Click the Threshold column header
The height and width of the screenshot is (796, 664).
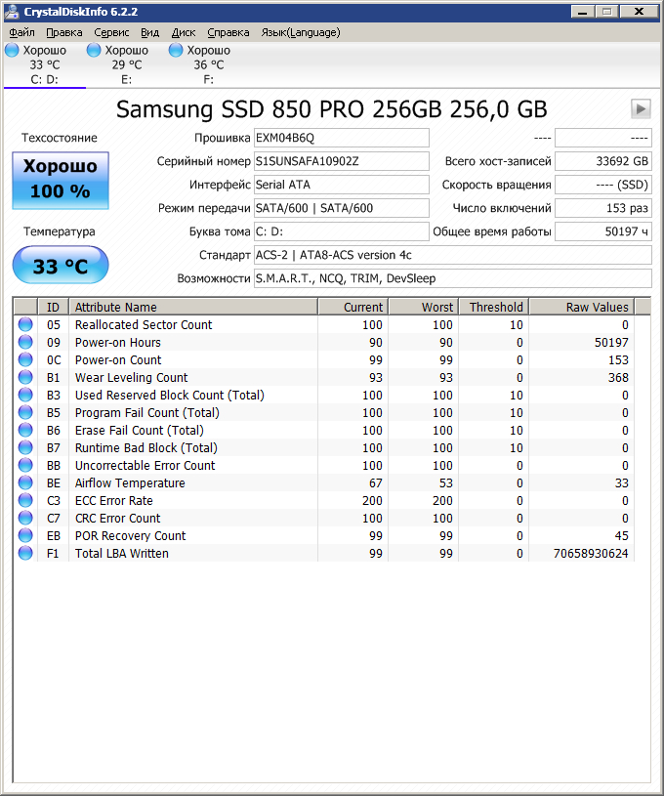pyautogui.click(x=494, y=307)
